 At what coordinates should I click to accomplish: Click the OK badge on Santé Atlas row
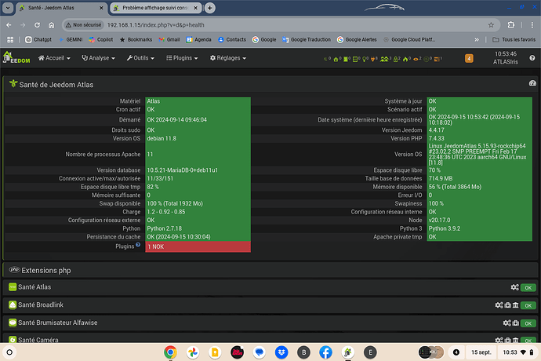pyautogui.click(x=528, y=287)
